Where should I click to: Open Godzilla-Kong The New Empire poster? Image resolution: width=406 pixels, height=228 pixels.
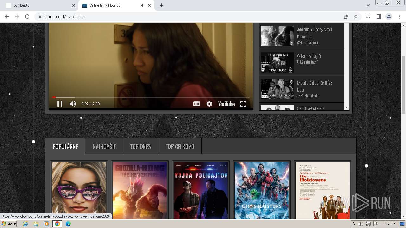140,190
